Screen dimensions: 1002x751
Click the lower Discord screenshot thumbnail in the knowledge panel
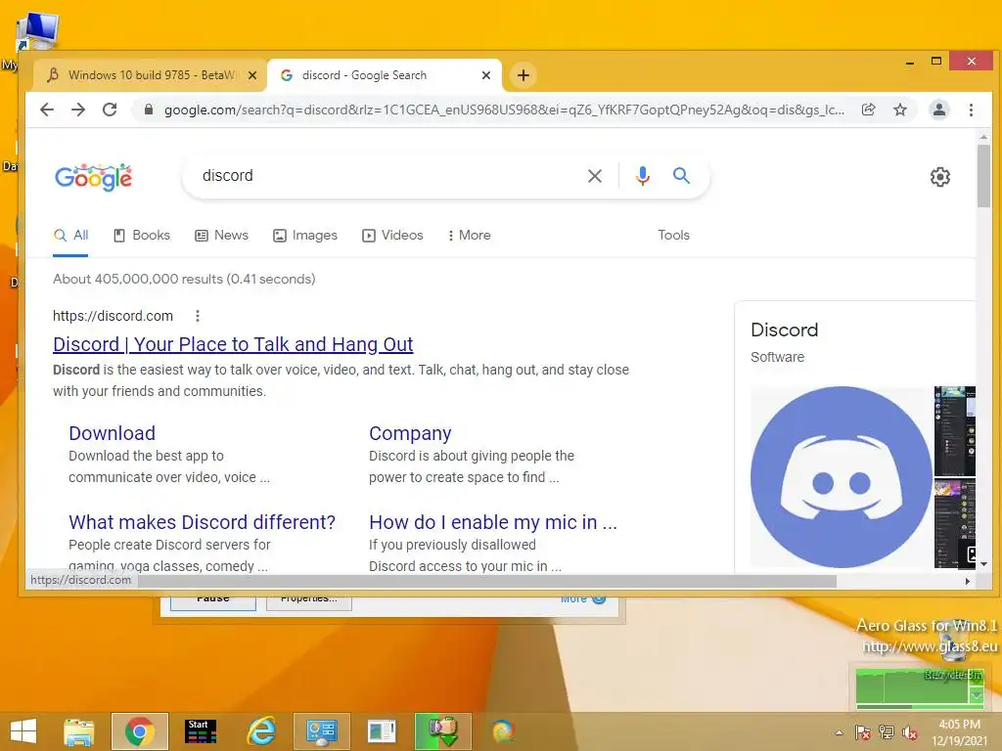tap(955, 524)
